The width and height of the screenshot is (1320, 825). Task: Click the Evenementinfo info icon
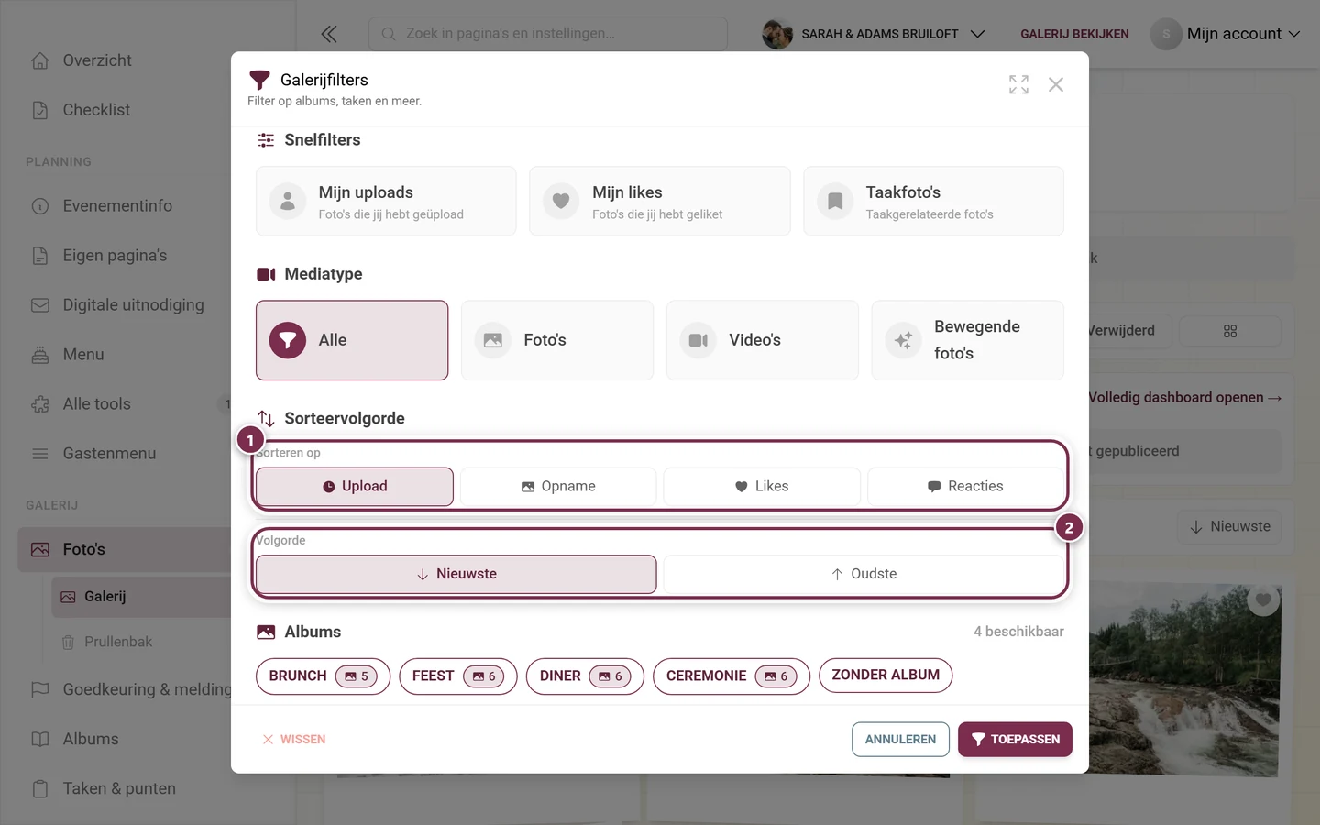coord(40,206)
